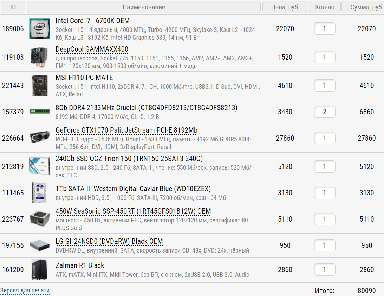The image size is (384, 296).
Task: Select ID 226664 cell
Action: (x=13, y=138)
